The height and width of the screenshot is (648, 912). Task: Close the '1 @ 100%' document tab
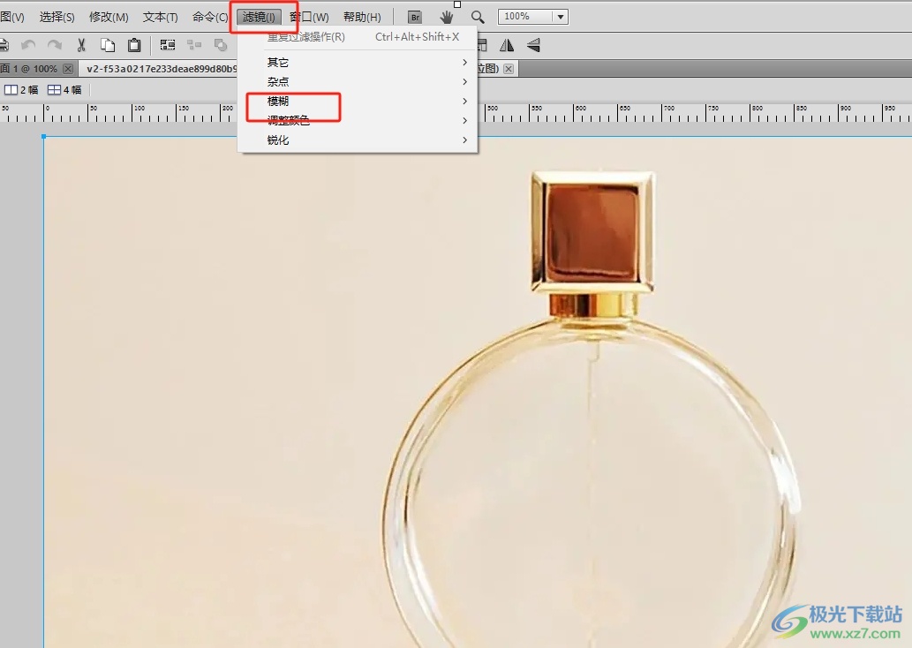click(68, 69)
